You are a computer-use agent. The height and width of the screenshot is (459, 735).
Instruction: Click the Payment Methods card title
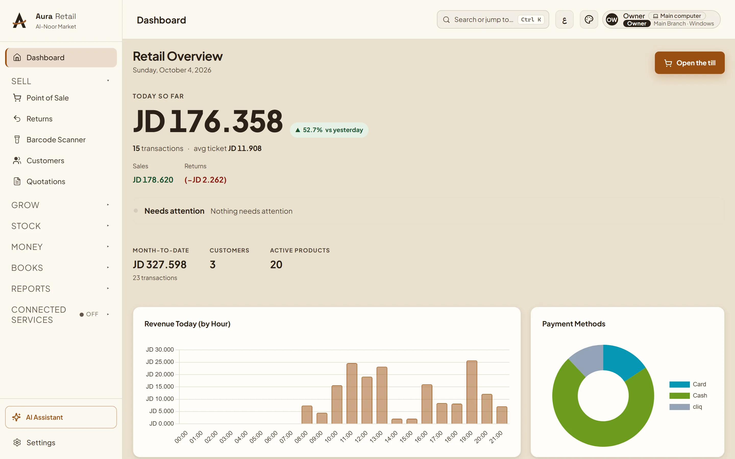tap(573, 324)
